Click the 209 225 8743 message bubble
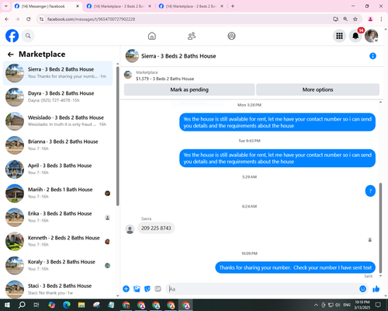Image resolution: width=388 pixels, height=311 pixels. (x=156, y=228)
